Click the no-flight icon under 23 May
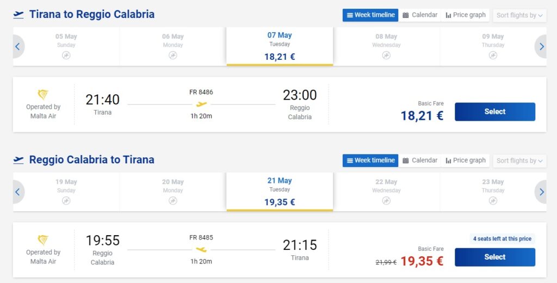 (x=493, y=200)
